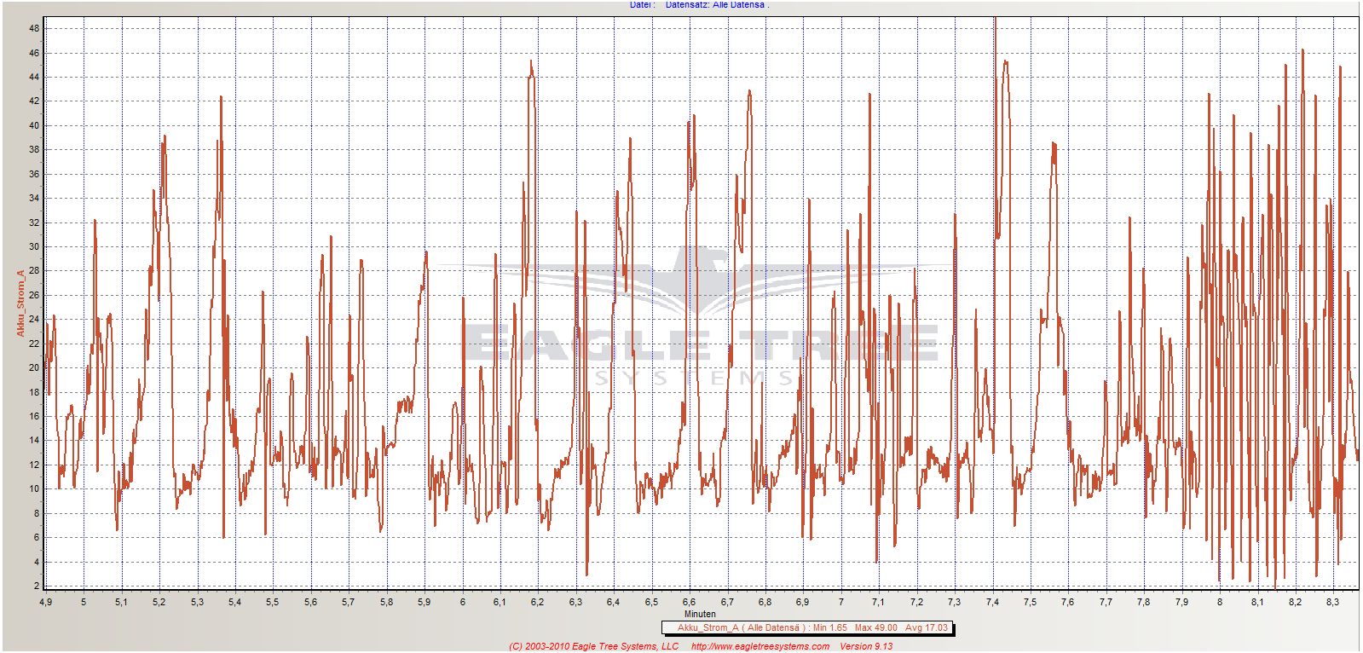Click the x-axis tick labeled 6

(x=462, y=602)
